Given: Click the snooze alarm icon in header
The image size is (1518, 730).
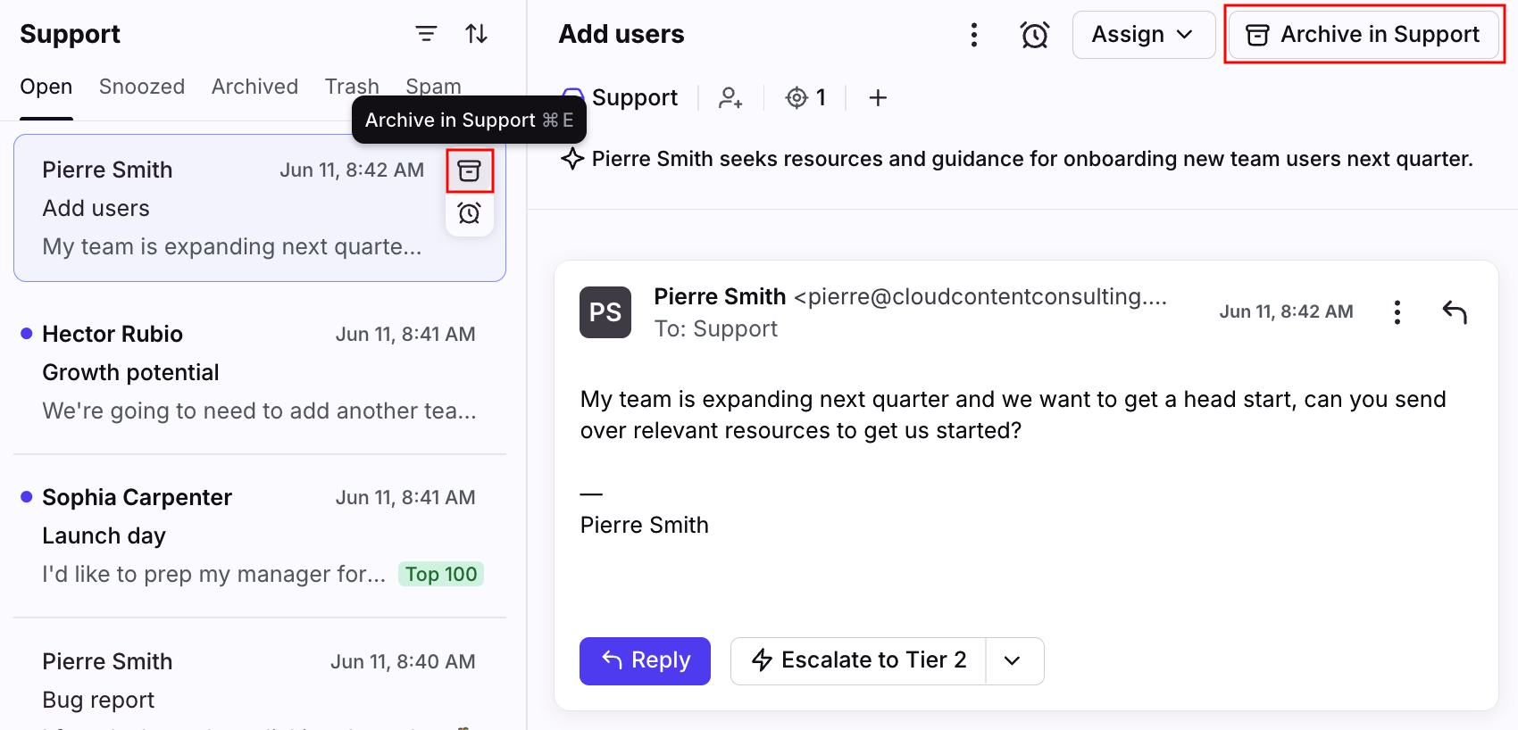Looking at the screenshot, I should point(1035,35).
